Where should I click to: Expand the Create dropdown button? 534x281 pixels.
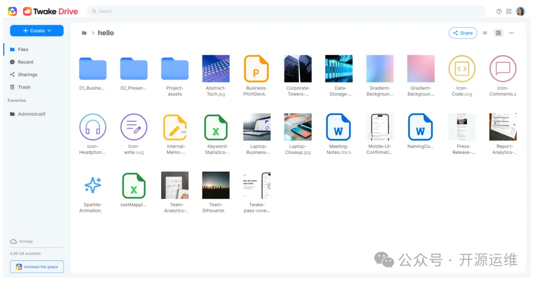coord(37,31)
